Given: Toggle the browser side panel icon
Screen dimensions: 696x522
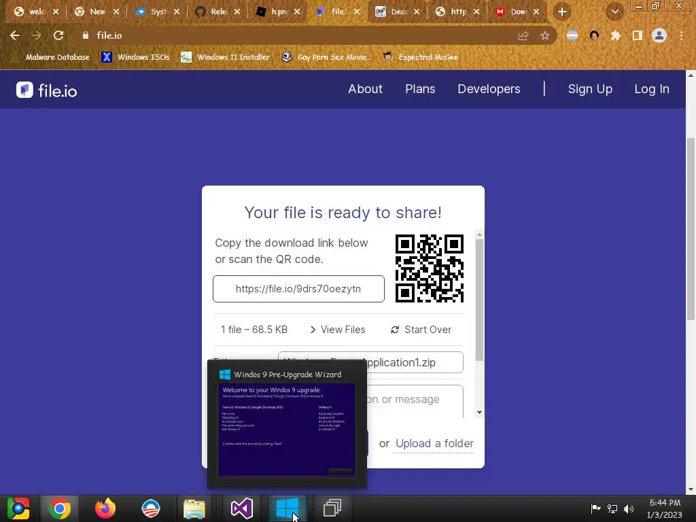Looking at the screenshot, I should pos(638,35).
